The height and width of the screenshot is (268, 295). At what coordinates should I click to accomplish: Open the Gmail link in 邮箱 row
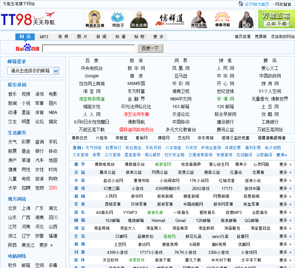point(180,220)
